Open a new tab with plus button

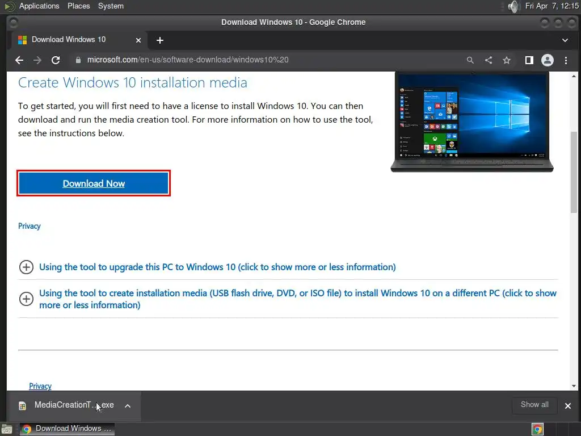coord(159,40)
